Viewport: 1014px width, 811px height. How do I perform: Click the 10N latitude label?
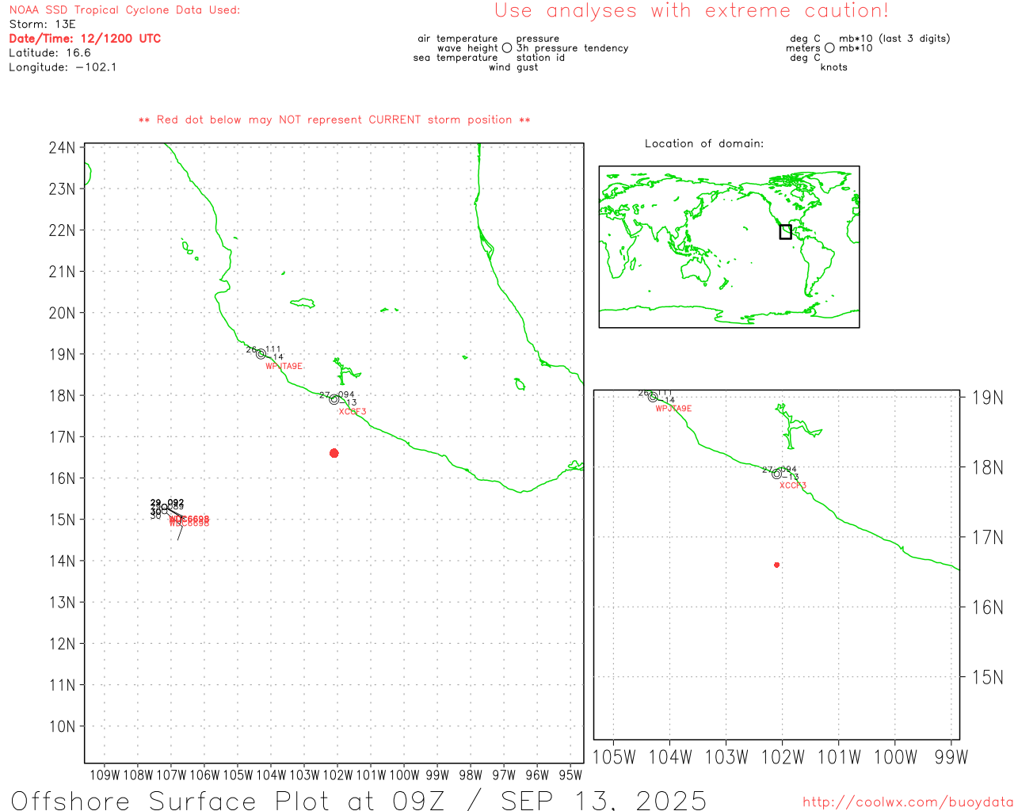click(x=62, y=727)
